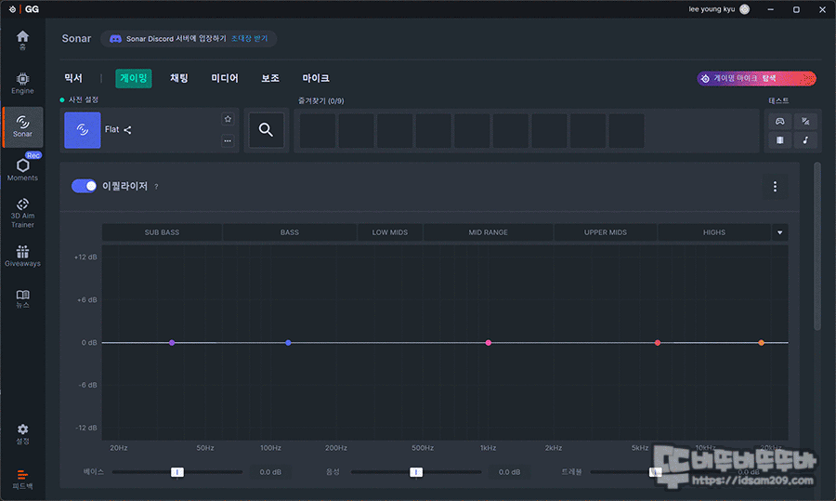This screenshot has height=501, width=836.
Task: Select the purple EQ point
Action: (x=172, y=343)
